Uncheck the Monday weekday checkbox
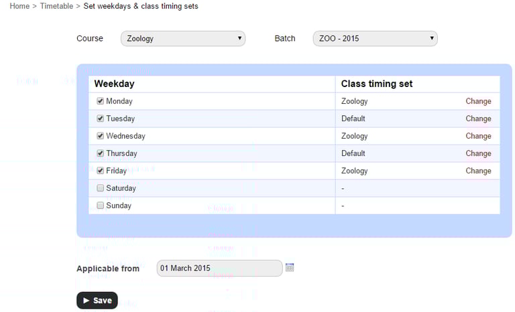The width and height of the screenshot is (515, 312). [x=101, y=101]
